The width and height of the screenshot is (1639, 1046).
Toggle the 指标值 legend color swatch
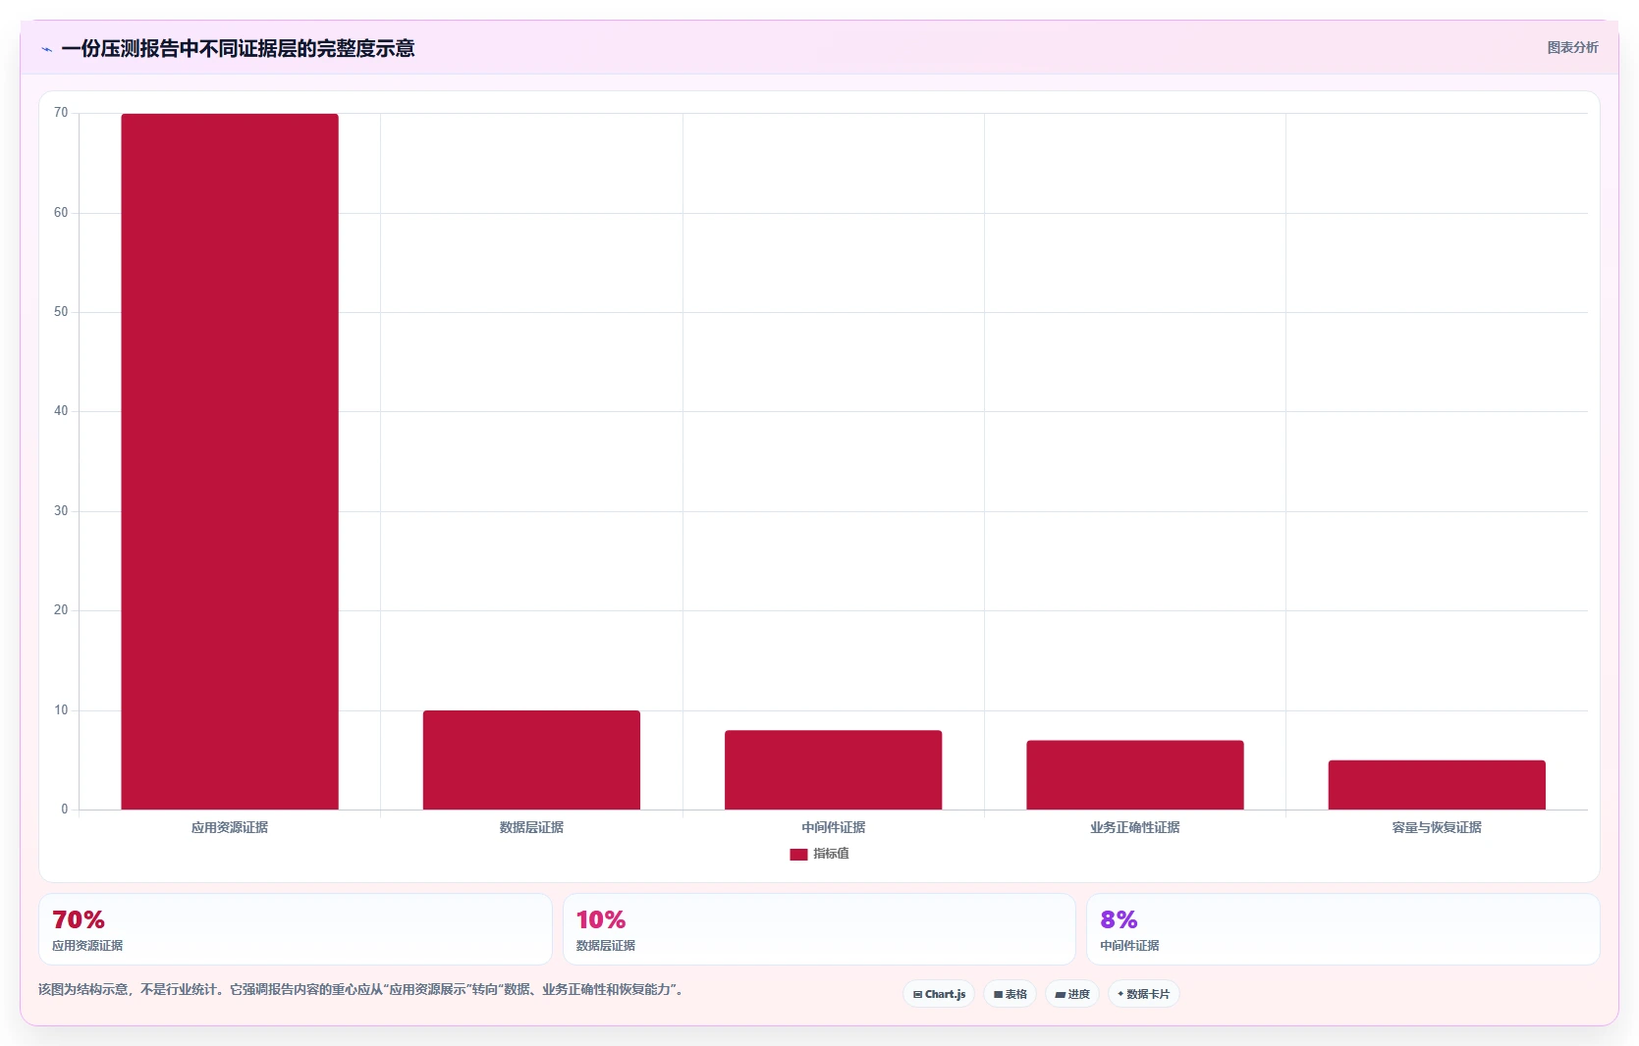click(x=798, y=855)
